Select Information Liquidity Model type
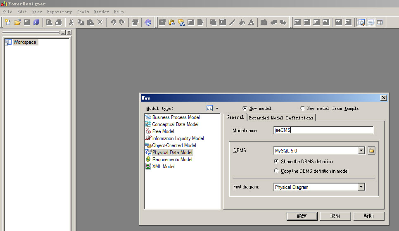This screenshot has width=399, height=231. click(178, 138)
